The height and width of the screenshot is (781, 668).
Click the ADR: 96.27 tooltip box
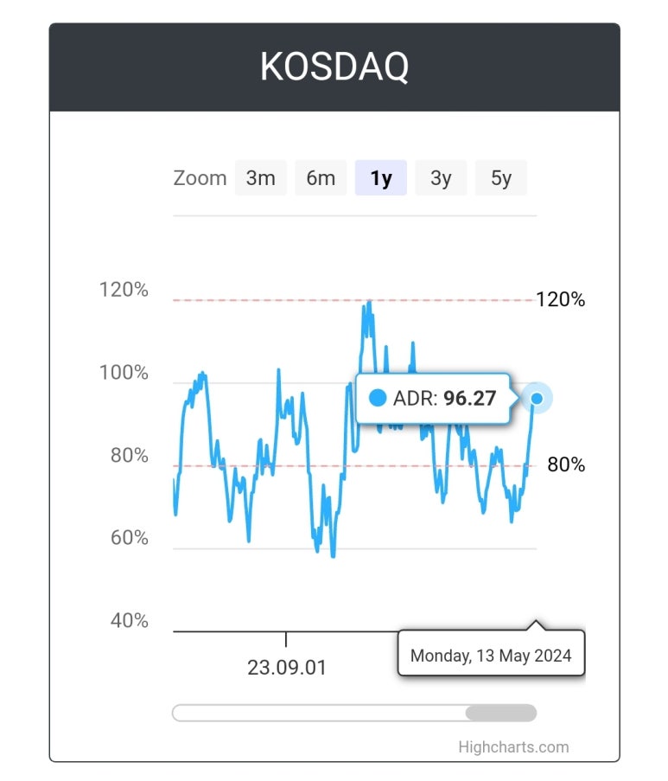pyautogui.click(x=433, y=399)
